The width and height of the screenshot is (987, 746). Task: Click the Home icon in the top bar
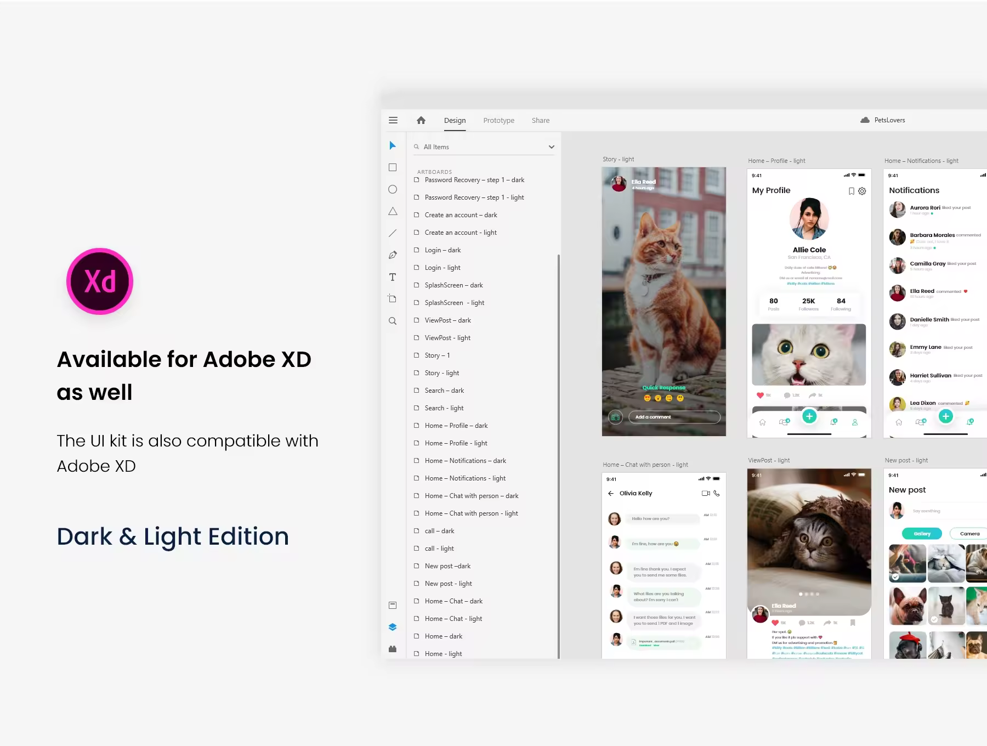pos(421,120)
